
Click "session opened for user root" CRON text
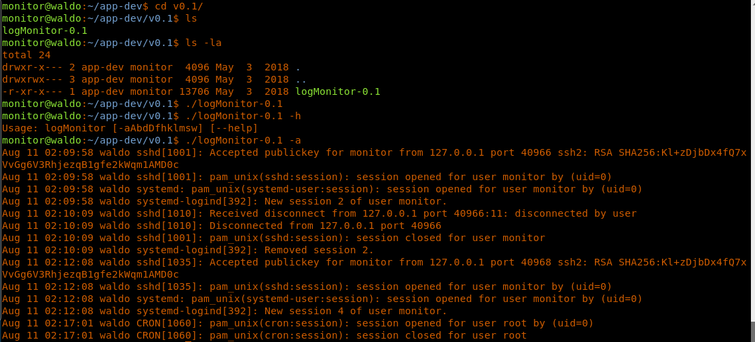coord(441,323)
